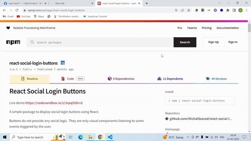
Task: Click the npm heart icon
Action: [x=8, y=28]
